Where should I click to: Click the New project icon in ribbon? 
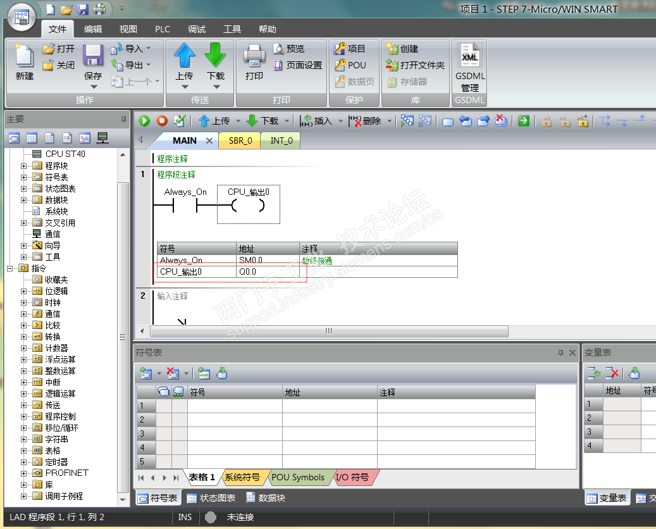(x=24, y=55)
